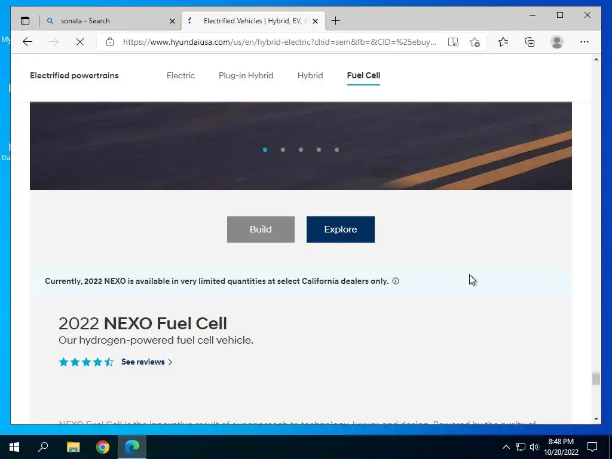Open the taskbar clock and date
Image resolution: width=612 pixels, height=459 pixels.
coord(561,447)
